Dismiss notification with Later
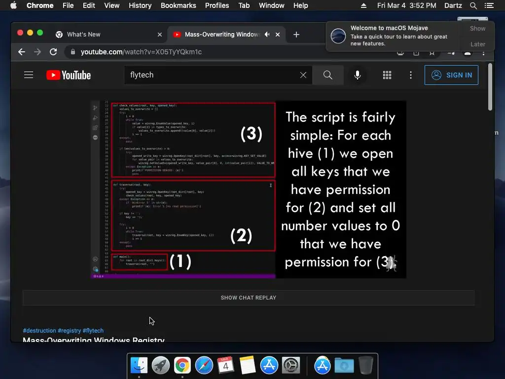 [477, 44]
